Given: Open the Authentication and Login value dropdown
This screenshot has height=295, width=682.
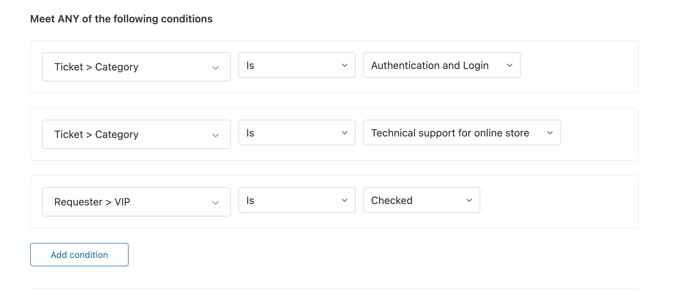Looking at the screenshot, I should pos(441,65).
